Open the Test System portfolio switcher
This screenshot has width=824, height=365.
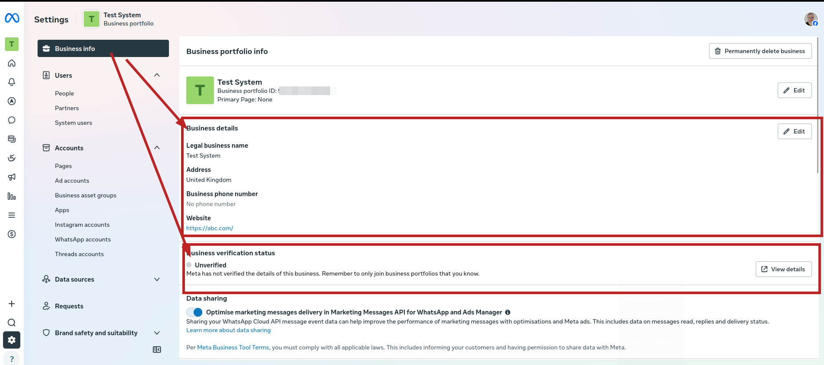pos(119,19)
